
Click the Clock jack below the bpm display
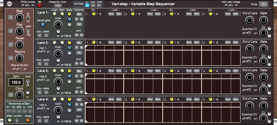pyautogui.click(x=19, y=95)
